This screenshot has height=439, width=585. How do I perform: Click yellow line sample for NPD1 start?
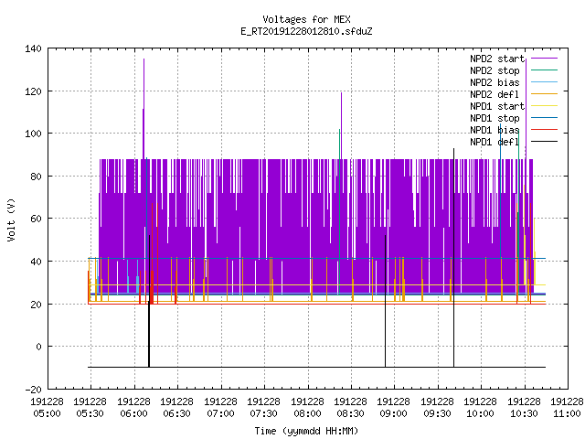(x=544, y=106)
